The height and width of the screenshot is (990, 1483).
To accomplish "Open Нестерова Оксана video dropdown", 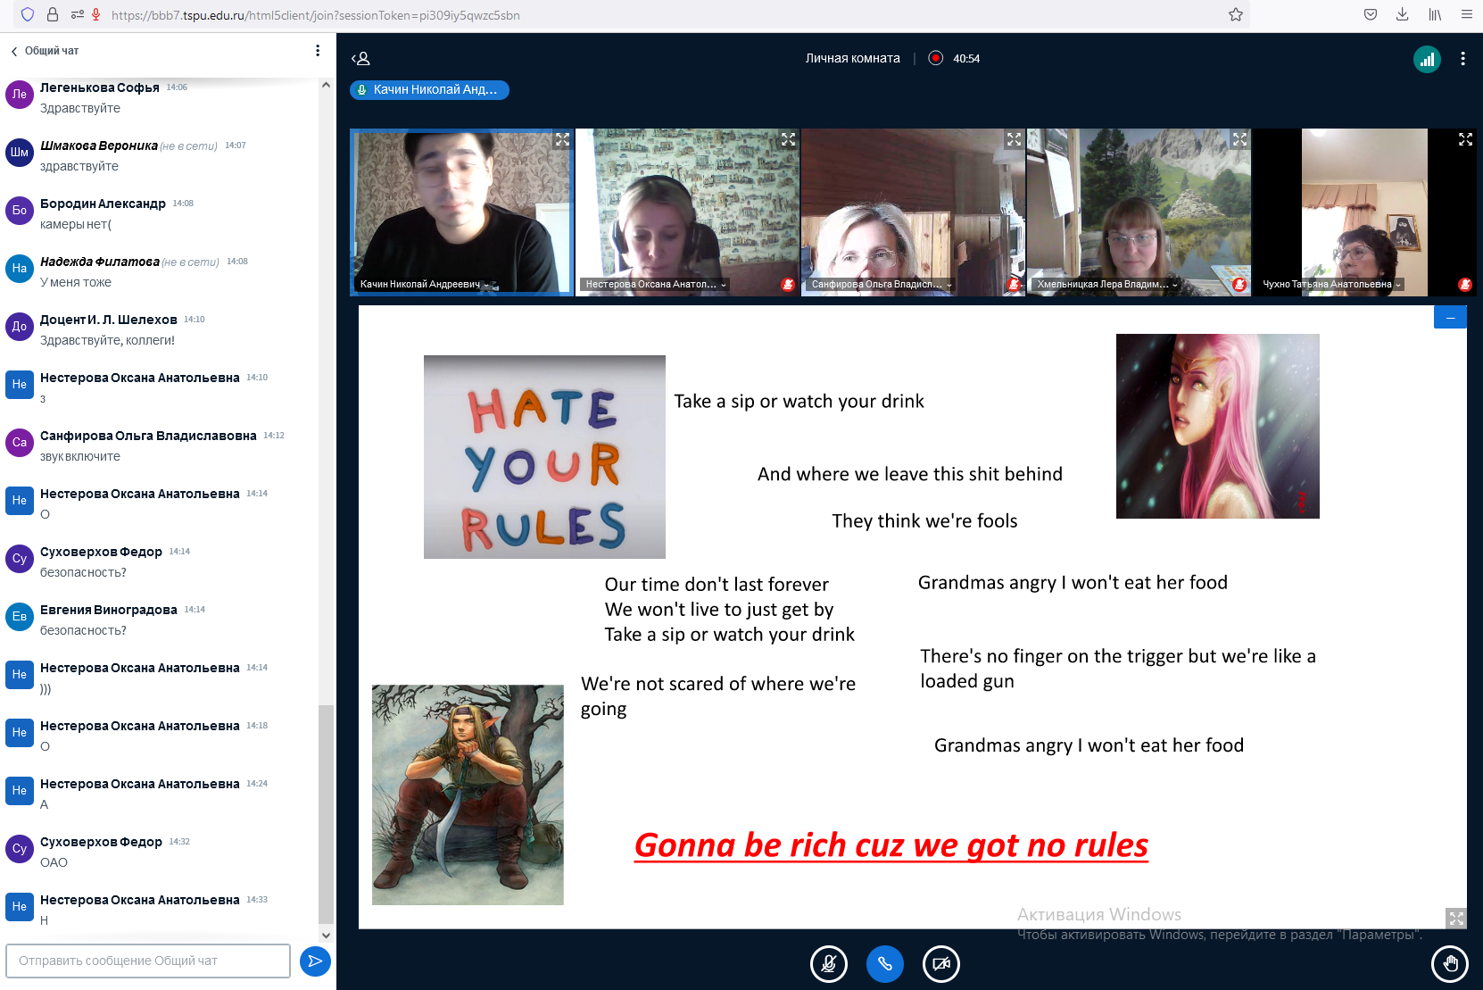I will click(x=656, y=285).
